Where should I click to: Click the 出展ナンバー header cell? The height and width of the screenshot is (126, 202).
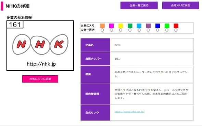[95, 59]
